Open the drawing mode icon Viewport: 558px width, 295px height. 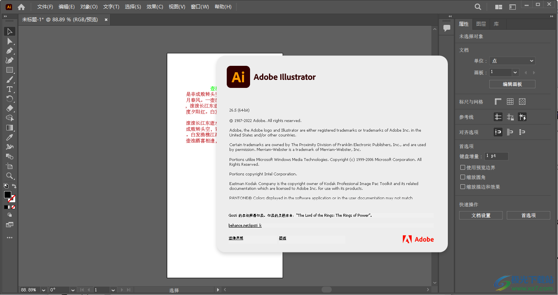click(10, 215)
